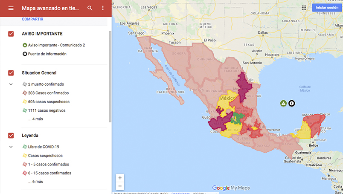Open the Google apps grid icon
Viewport: 343px width, 194px height.
click(304, 8)
